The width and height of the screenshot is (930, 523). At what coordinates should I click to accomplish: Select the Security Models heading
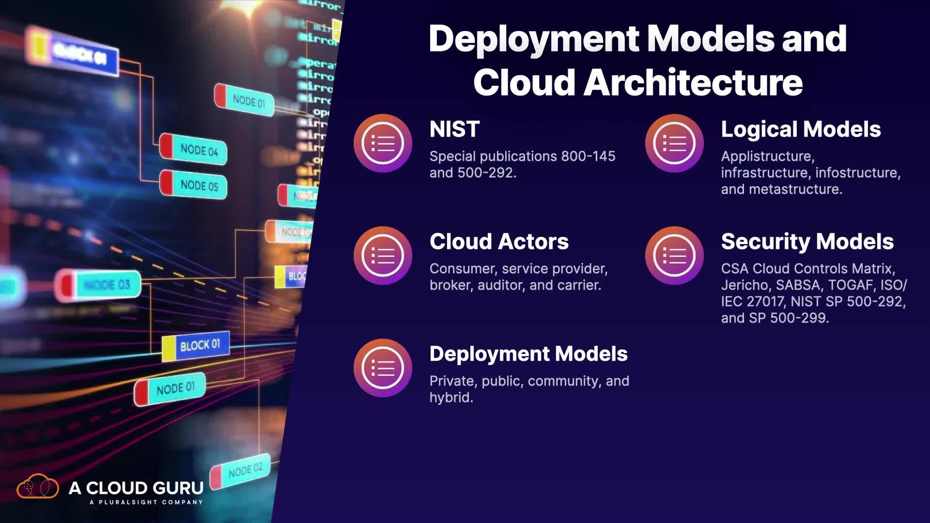(807, 242)
